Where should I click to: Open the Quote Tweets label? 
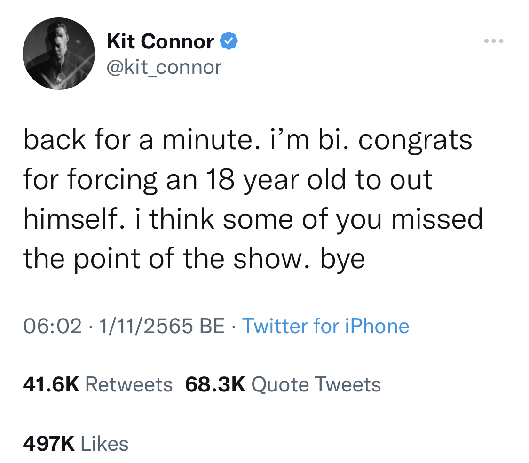[316, 384]
